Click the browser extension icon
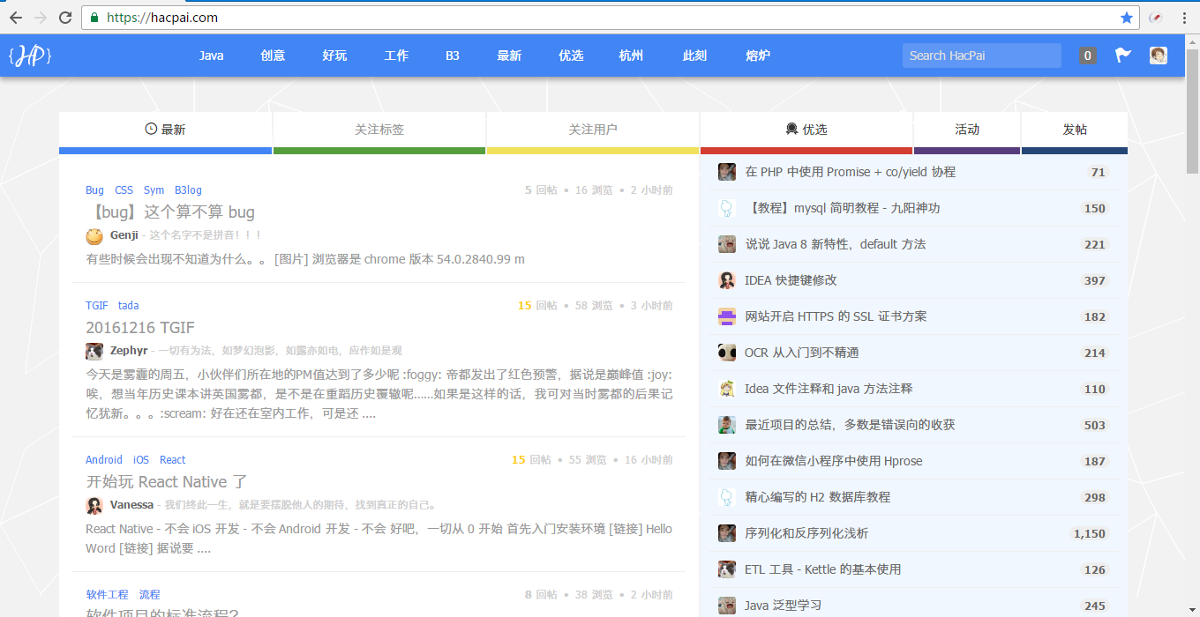The height and width of the screenshot is (617, 1200). tap(1155, 18)
